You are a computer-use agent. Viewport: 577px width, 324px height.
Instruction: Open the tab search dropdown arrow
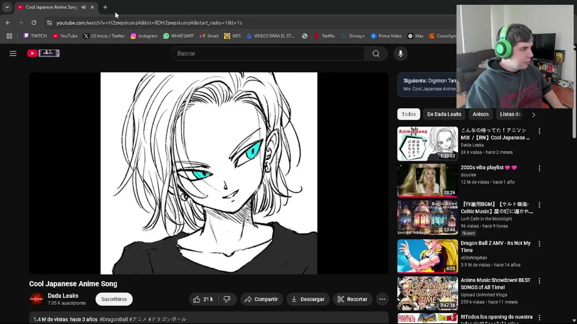click(7, 7)
